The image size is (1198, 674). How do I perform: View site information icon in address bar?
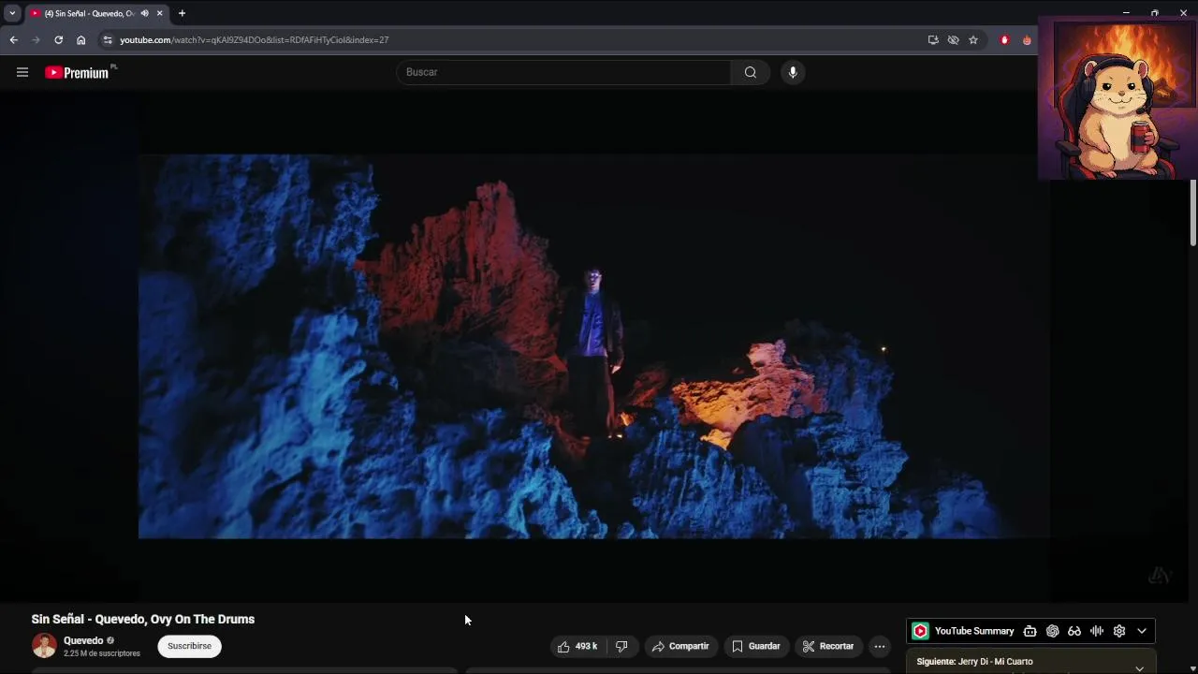[108, 40]
